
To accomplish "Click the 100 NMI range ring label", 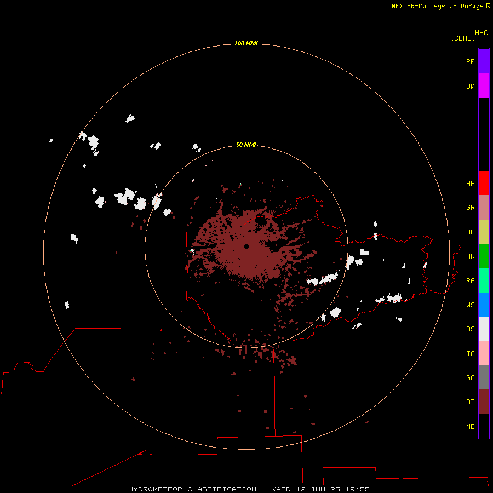I will [x=246, y=43].
